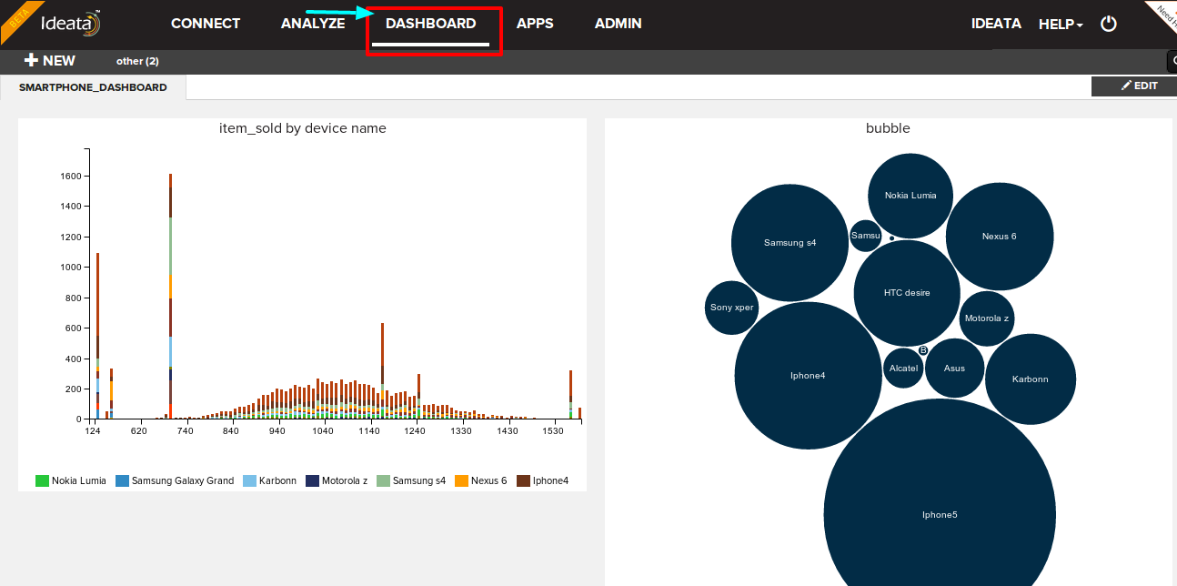
Task: Click the 1600 y-axis label
Action: pyautogui.click(x=72, y=176)
